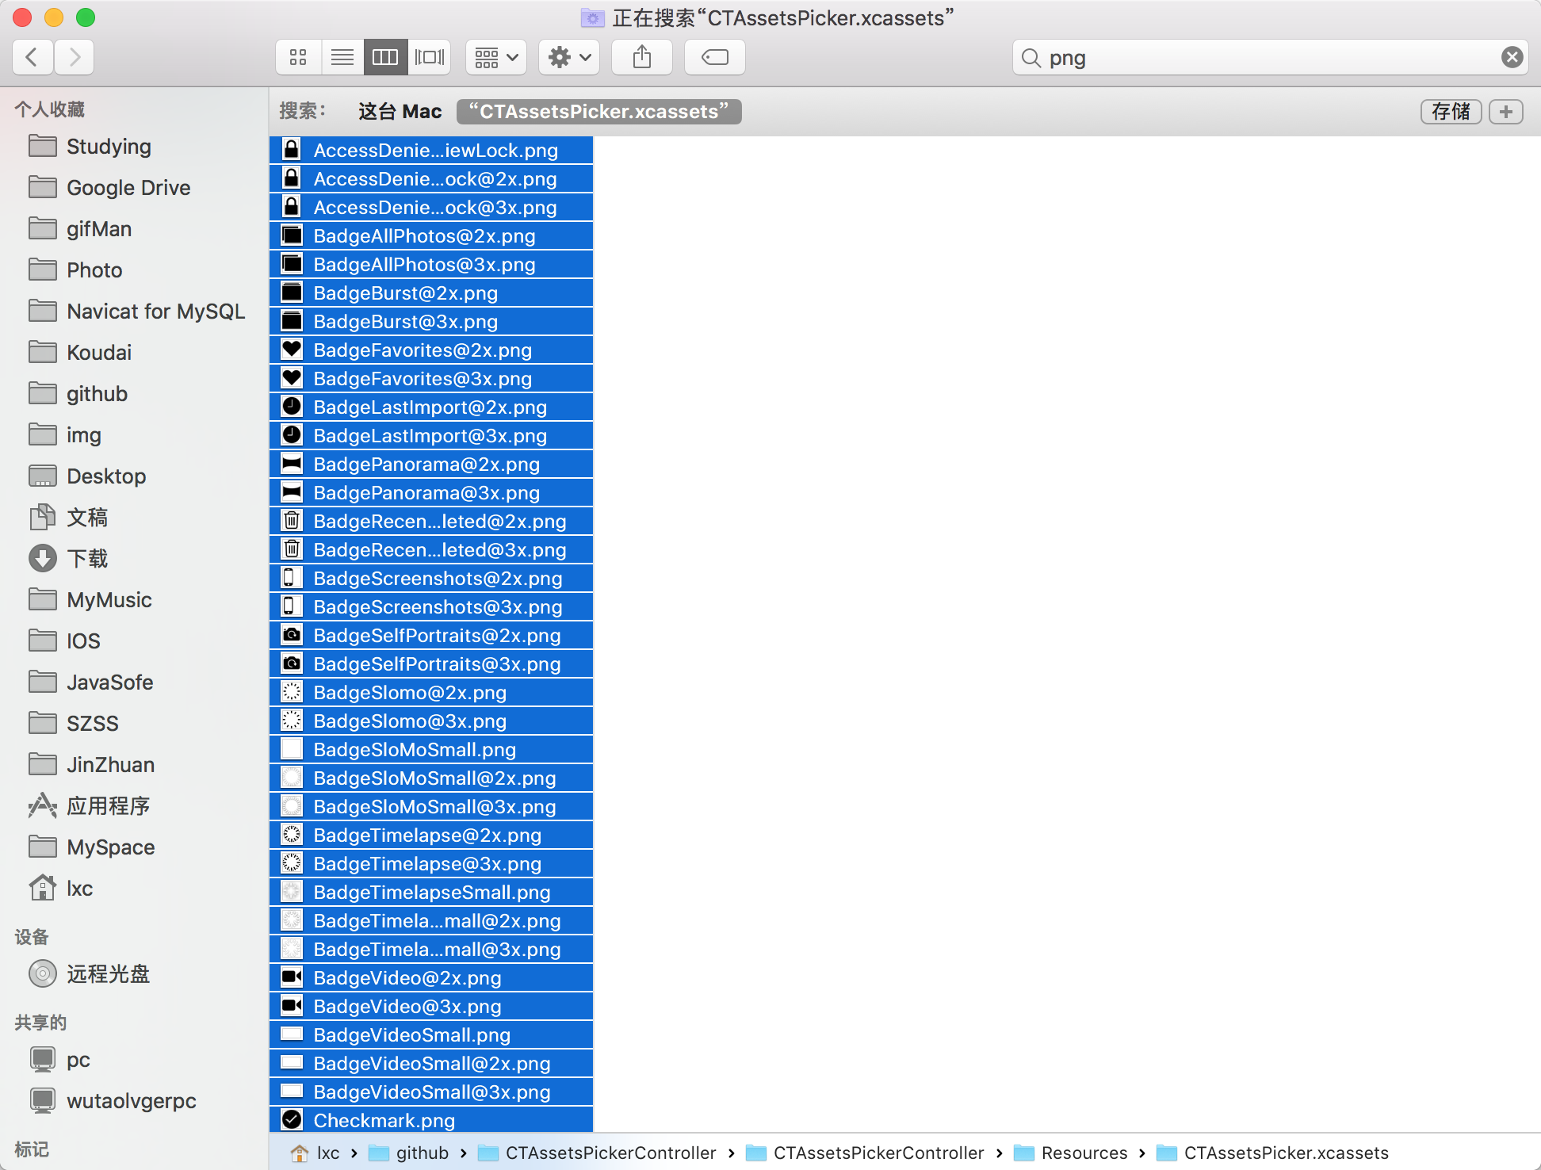Image resolution: width=1541 pixels, height=1170 pixels.
Task: Switch to list view mode
Action: [342, 57]
